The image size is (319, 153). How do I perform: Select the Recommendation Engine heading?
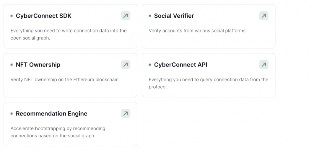pos(51,114)
